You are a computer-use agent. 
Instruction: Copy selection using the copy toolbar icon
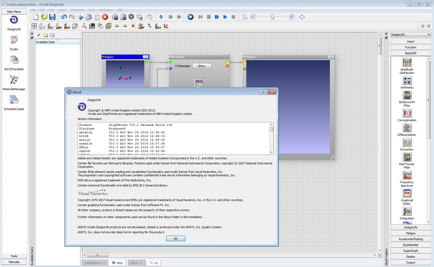click(x=88, y=17)
